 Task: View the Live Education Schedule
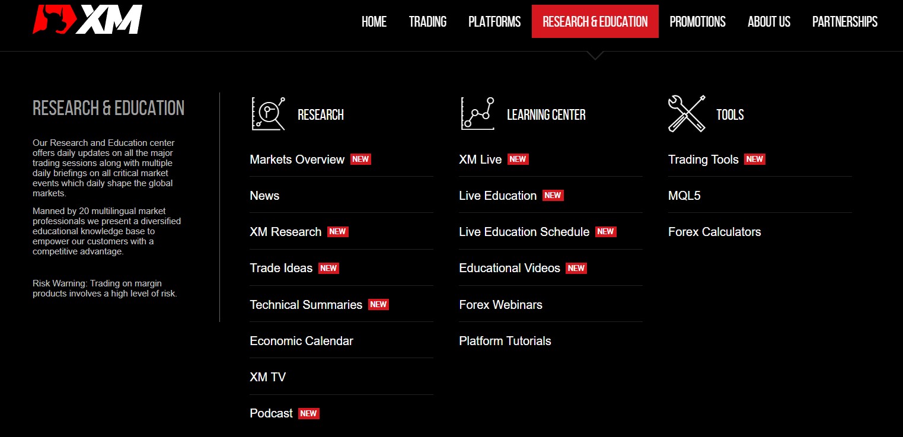point(524,232)
